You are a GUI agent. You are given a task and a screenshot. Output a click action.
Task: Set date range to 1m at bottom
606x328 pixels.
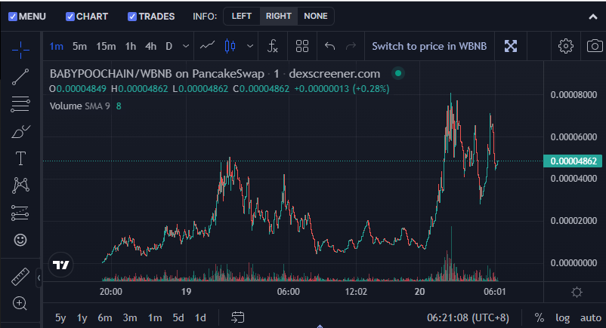click(x=155, y=317)
